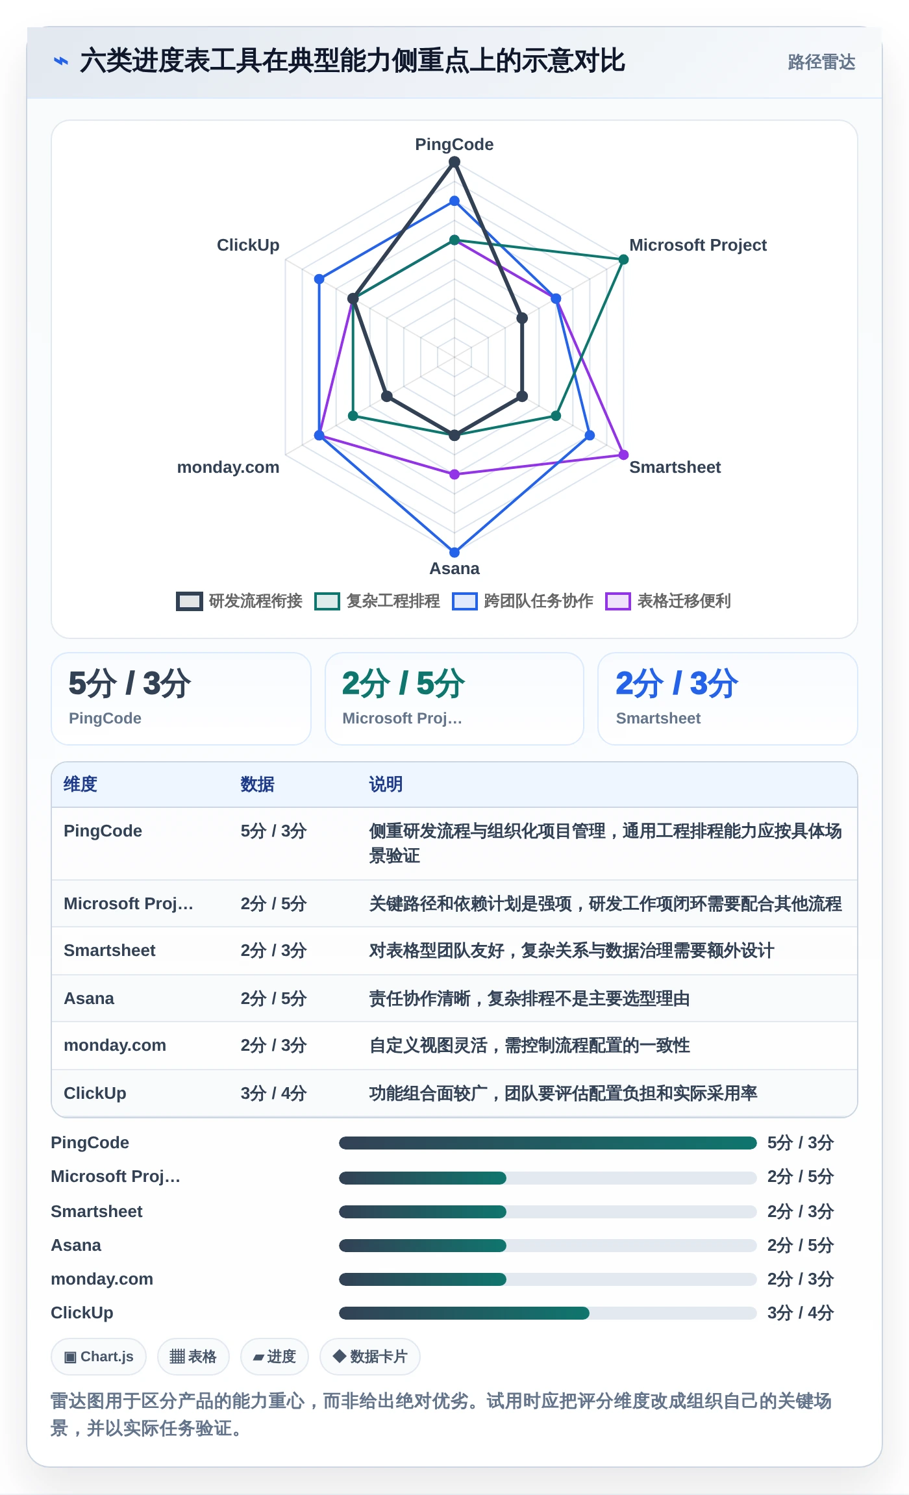Click the 说明 column header
Screen dimensions: 909x1495
tap(386, 785)
